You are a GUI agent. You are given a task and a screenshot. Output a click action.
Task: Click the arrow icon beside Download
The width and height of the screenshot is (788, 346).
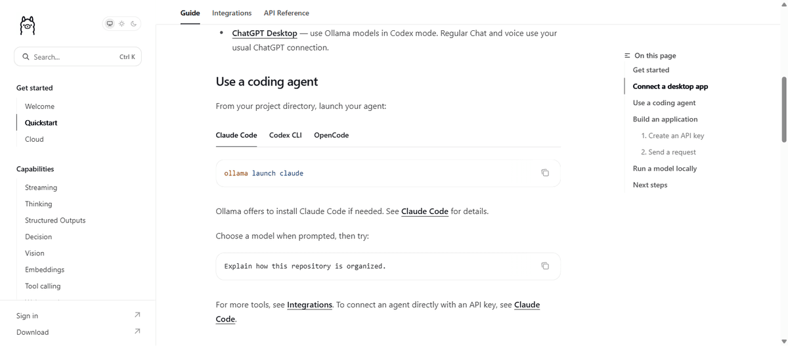(137, 332)
